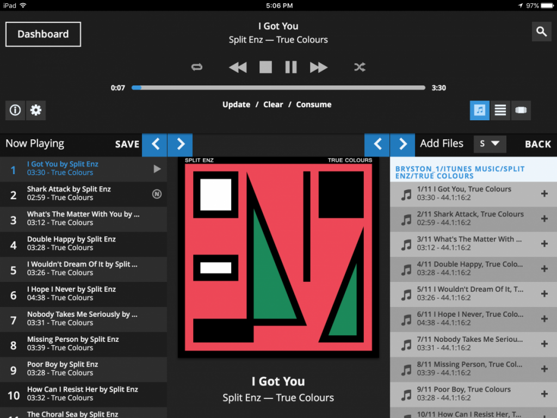Click music note icon for 9/11 Poor Boy
The height and width of the screenshot is (418, 557).
406,395
